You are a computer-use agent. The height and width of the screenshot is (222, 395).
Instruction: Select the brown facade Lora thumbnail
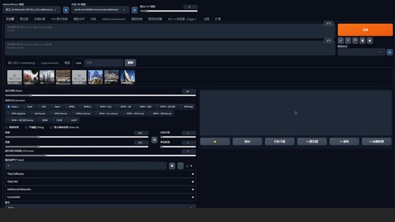[x=63, y=77]
